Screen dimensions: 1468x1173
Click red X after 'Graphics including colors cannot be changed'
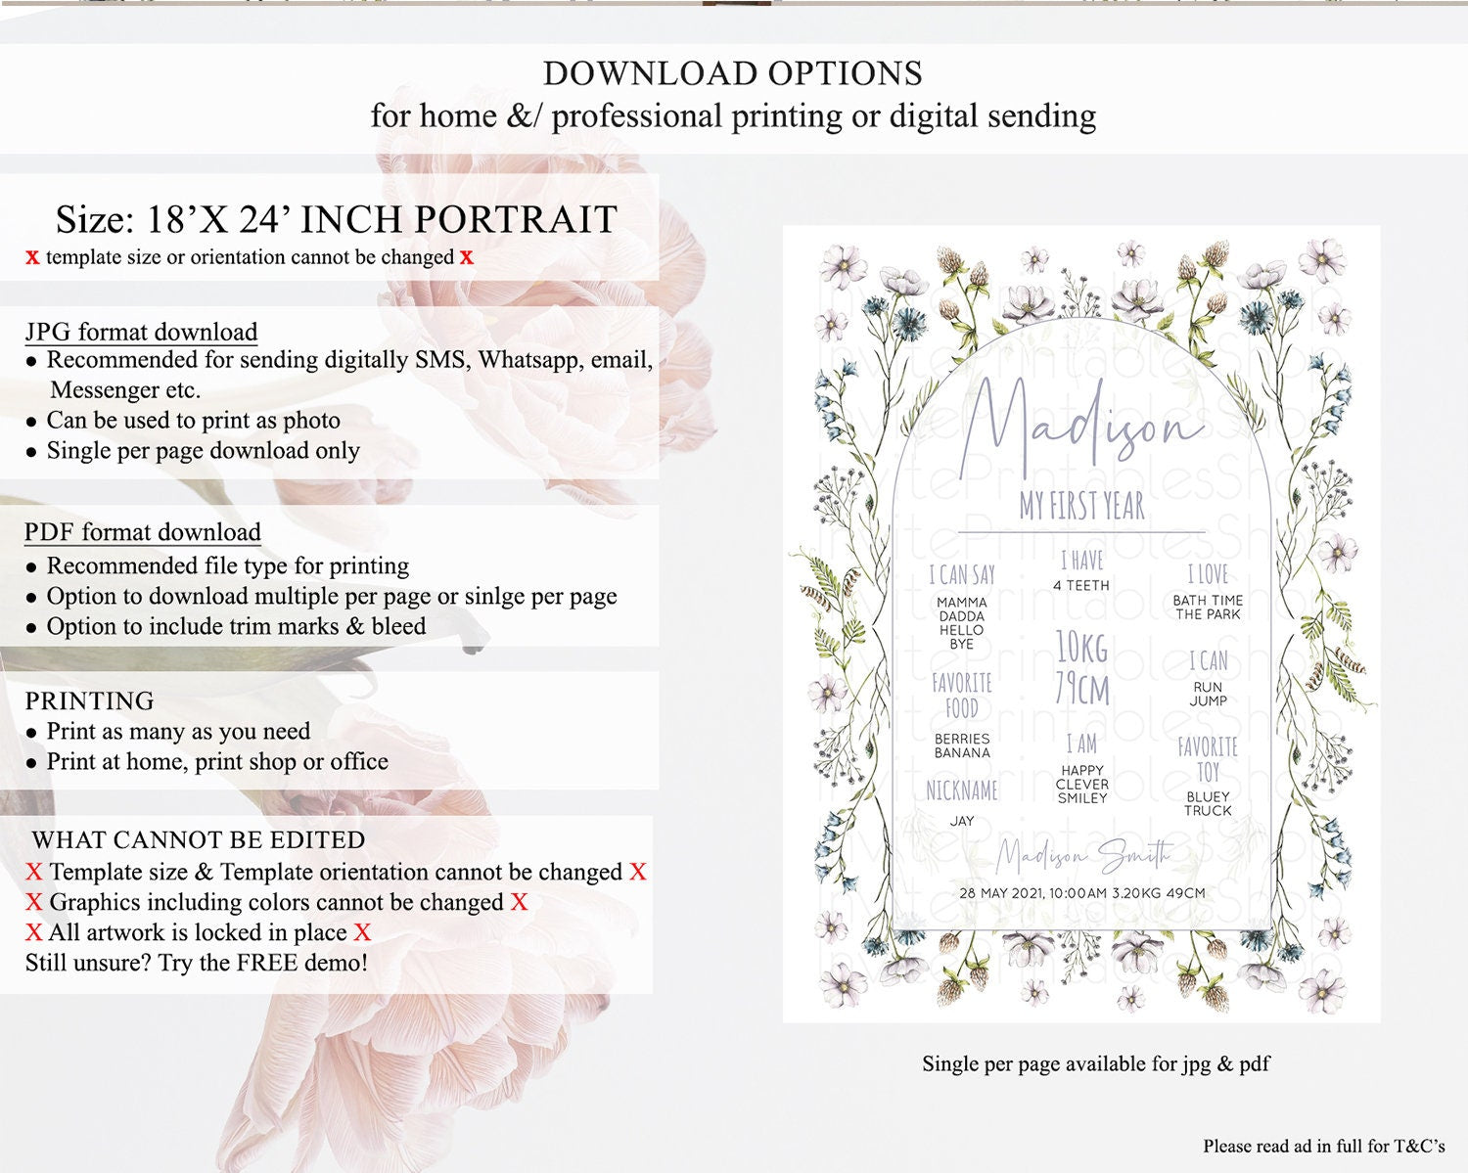[x=519, y=902]
